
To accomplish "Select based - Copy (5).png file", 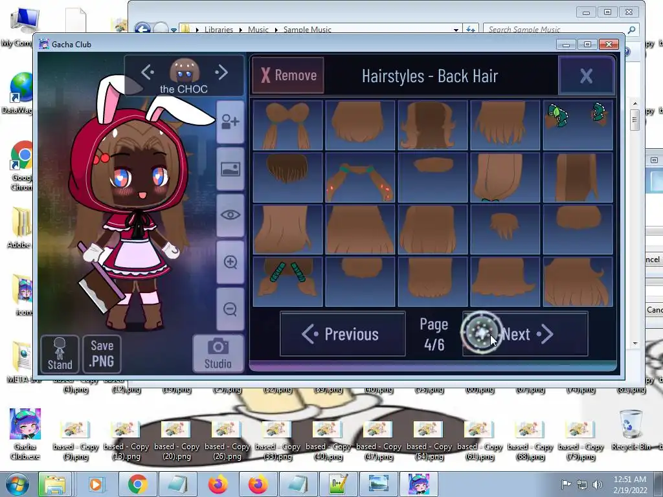I will click(75, 441).
